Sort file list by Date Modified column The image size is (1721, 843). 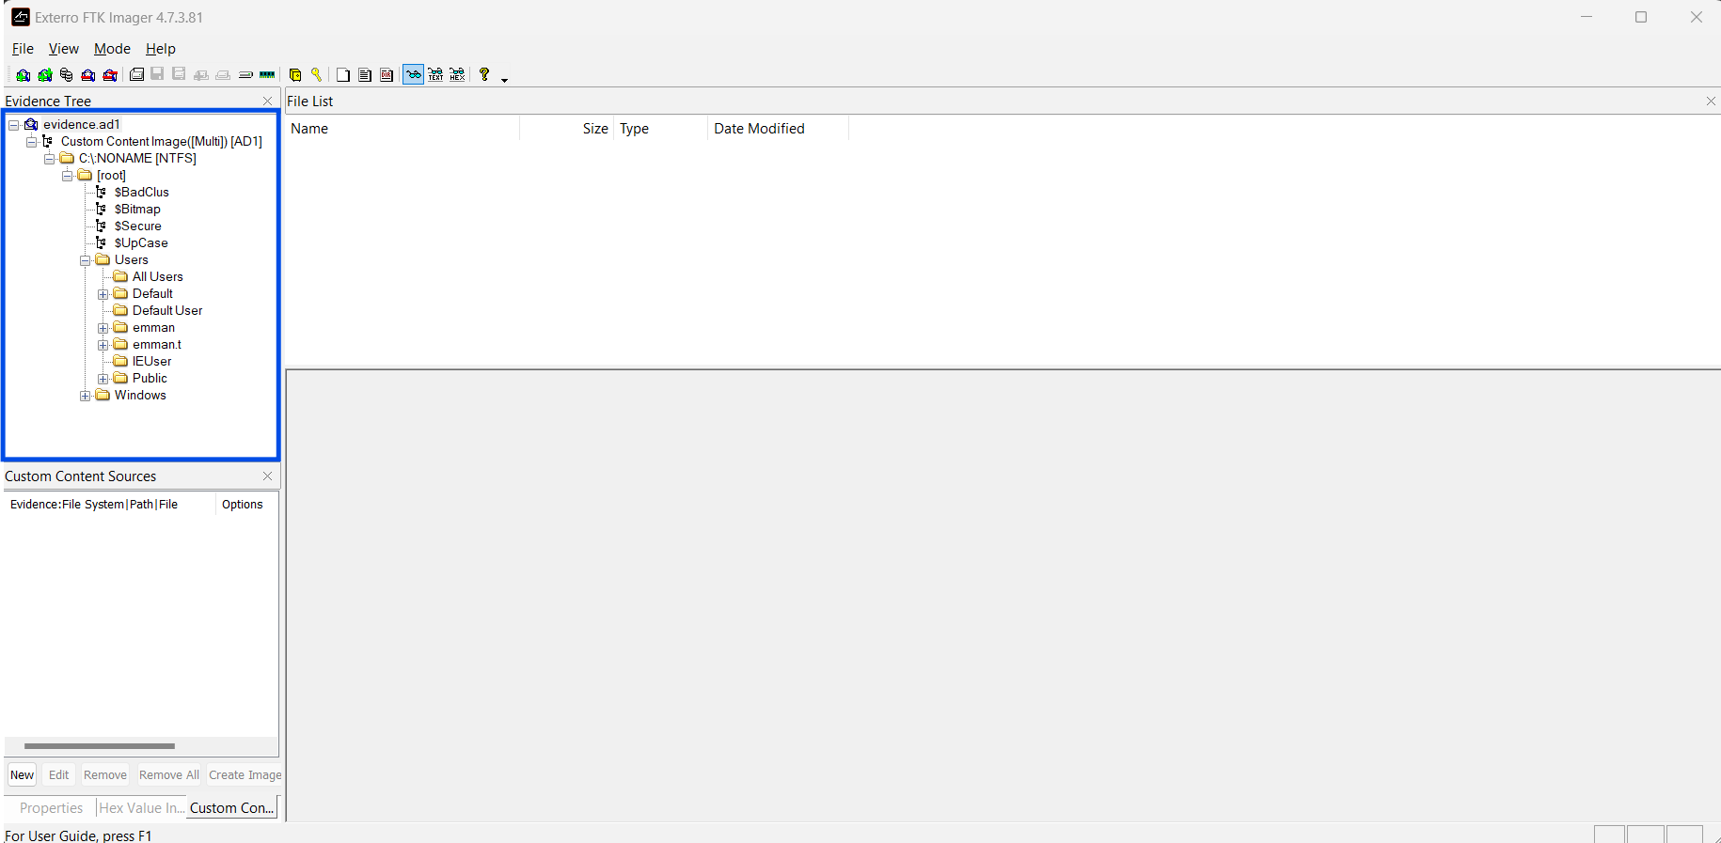[x=778, y=129]
